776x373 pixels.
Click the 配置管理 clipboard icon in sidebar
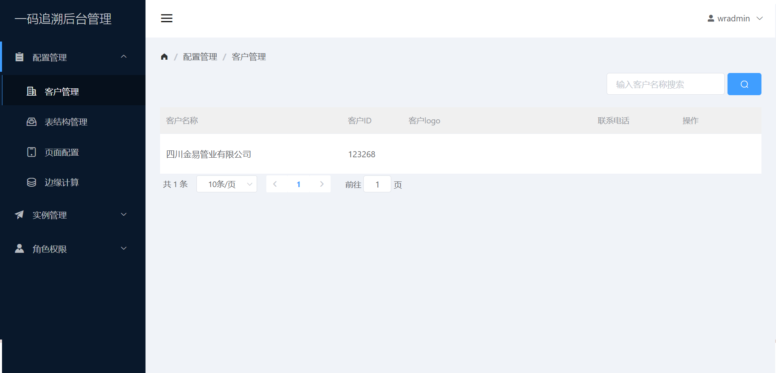19,57
